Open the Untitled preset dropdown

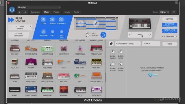click(x=39, y=7)
